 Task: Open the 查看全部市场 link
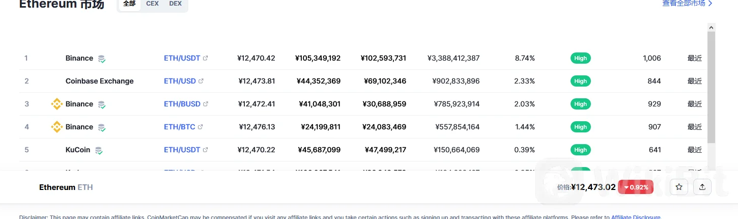point(687,3)
